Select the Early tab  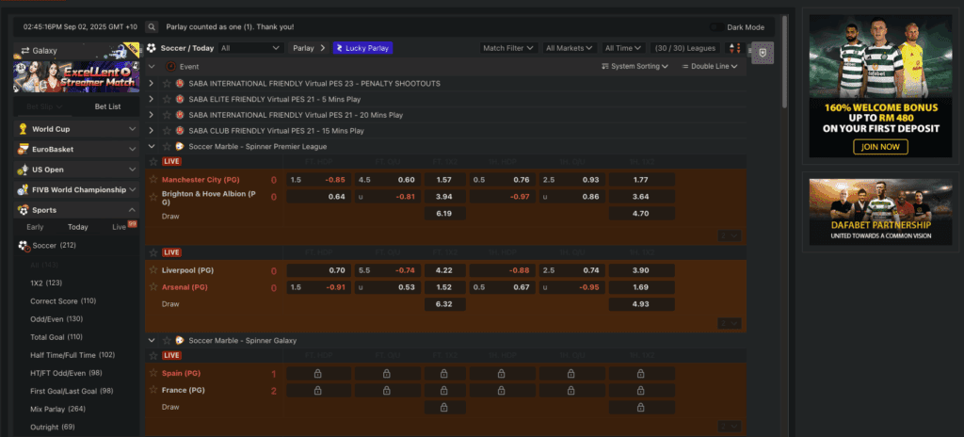pos(35,227)
